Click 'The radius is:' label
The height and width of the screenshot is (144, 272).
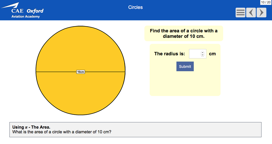coord(170,54)
